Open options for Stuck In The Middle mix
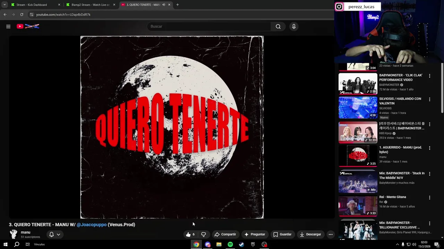Image resolution: width=444 pixels, height=249 pixels. pyautogui.click(x=429, y=174)
